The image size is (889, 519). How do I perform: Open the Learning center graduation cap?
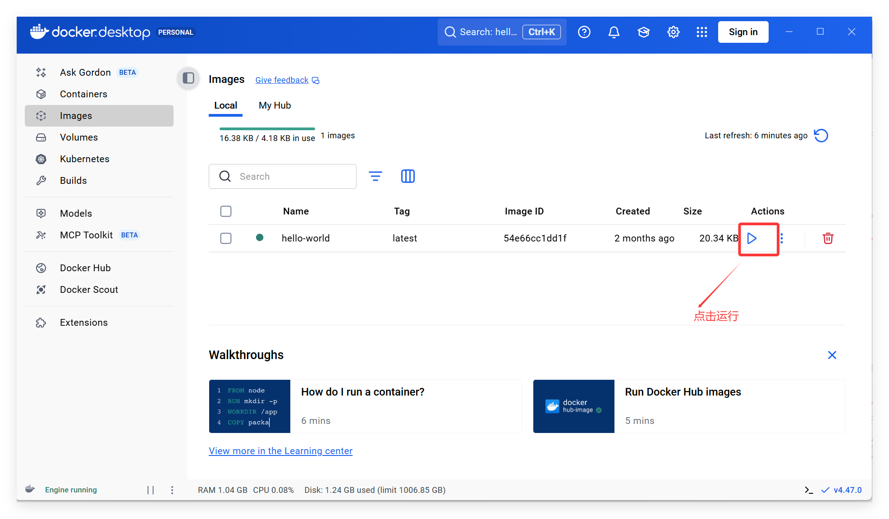click(x=643, y=32)
